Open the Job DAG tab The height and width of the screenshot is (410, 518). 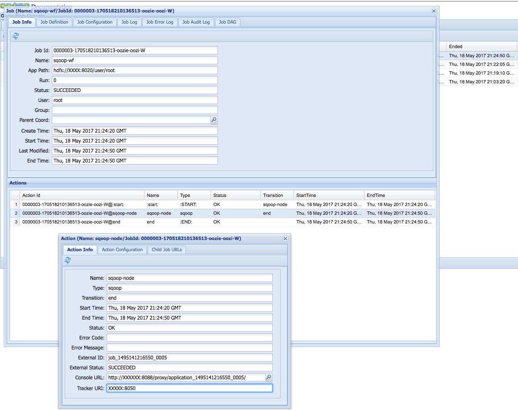[x=227, y=22]
